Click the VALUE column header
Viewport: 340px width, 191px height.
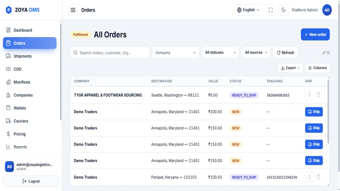213,81
